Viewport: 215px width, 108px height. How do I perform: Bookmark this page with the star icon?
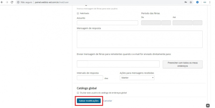(191, 2)
